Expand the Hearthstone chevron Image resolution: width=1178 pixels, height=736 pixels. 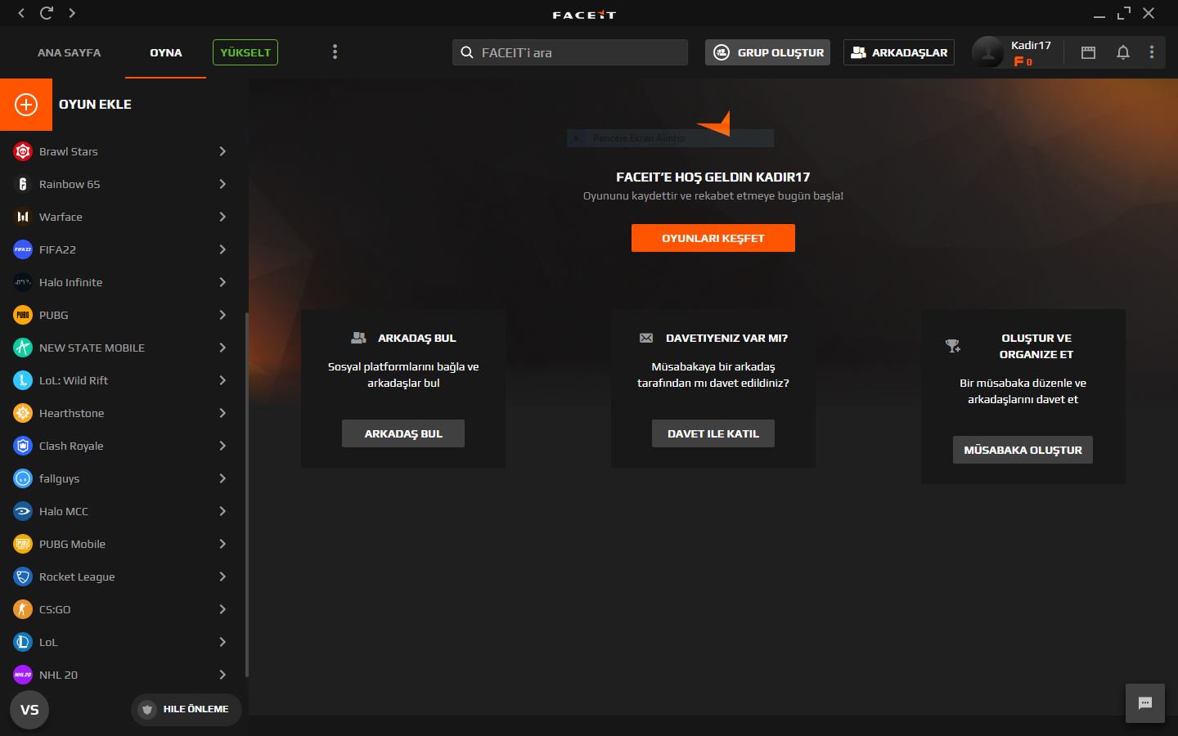pos(223,413)
